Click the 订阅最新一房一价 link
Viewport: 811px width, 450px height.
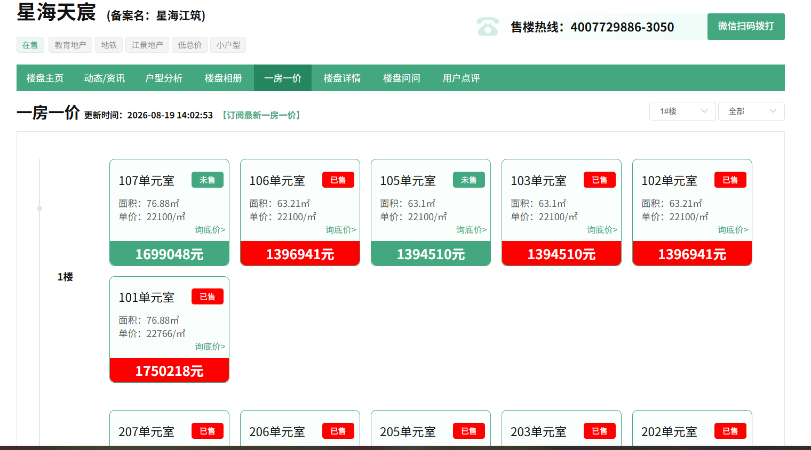click(261, 115)
